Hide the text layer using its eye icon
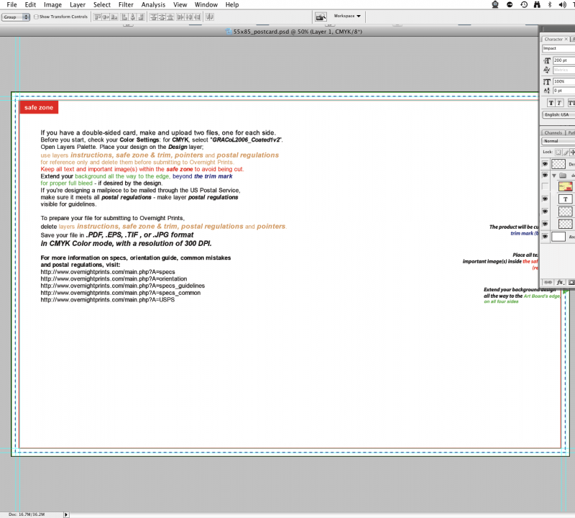Viewport: 575px width, 518px height. pos(545,199)
